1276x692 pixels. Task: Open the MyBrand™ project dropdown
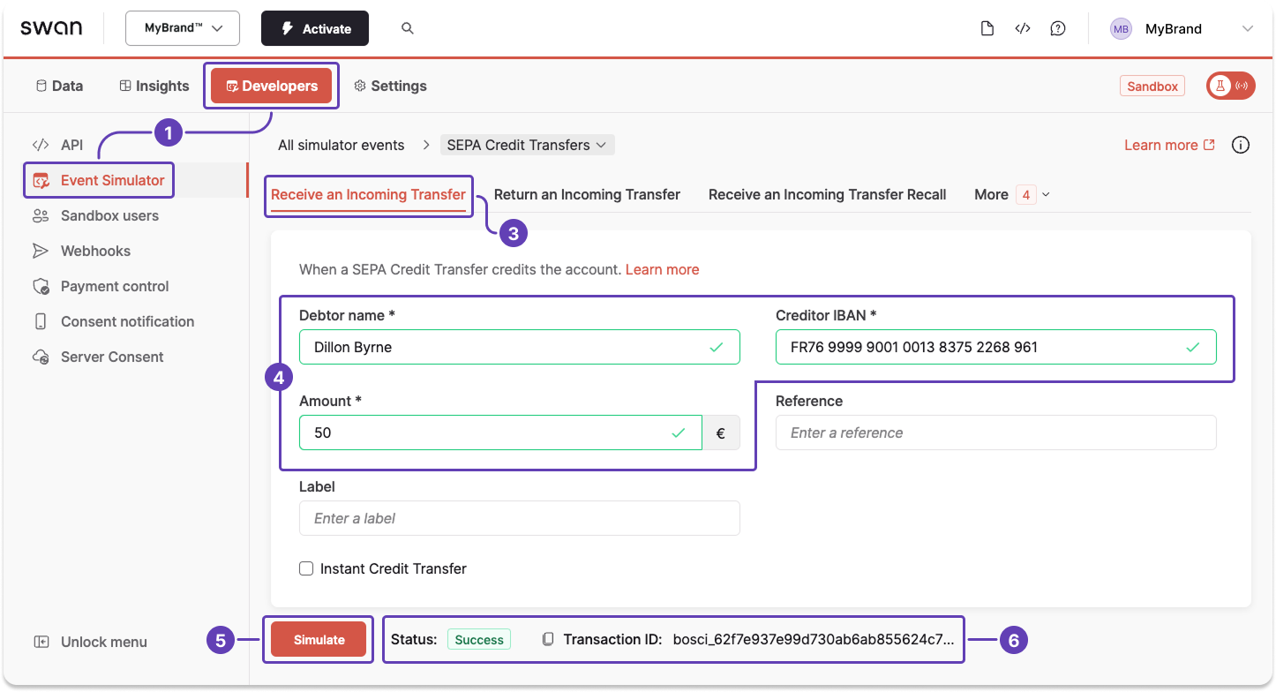[182, 27]
